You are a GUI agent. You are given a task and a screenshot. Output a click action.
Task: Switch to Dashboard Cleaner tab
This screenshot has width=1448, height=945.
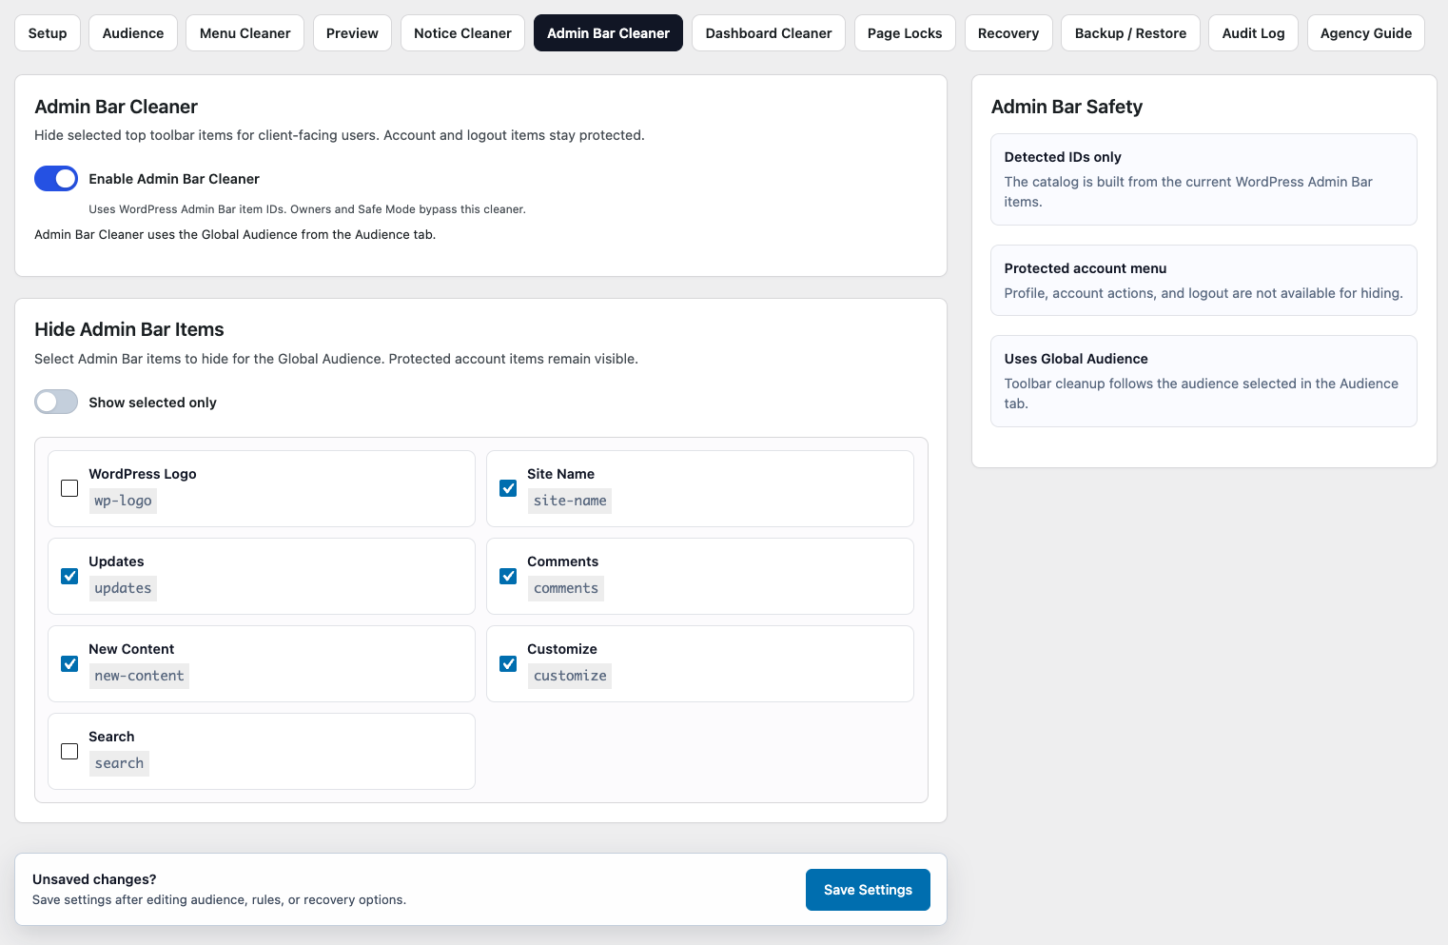769,33
